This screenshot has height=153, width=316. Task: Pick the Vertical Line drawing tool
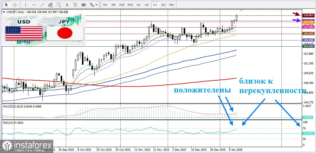pyautogui.click(x=25, y=5)
